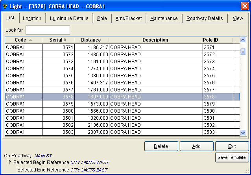Select the row with serial 3576

(x=122, y=82)
